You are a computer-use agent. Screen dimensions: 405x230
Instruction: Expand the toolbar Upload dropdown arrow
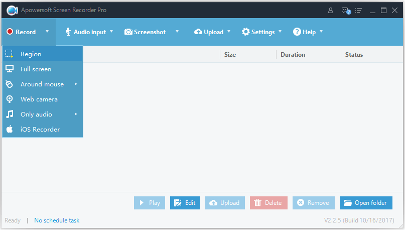pyautogui.click(x=228, y=32)
